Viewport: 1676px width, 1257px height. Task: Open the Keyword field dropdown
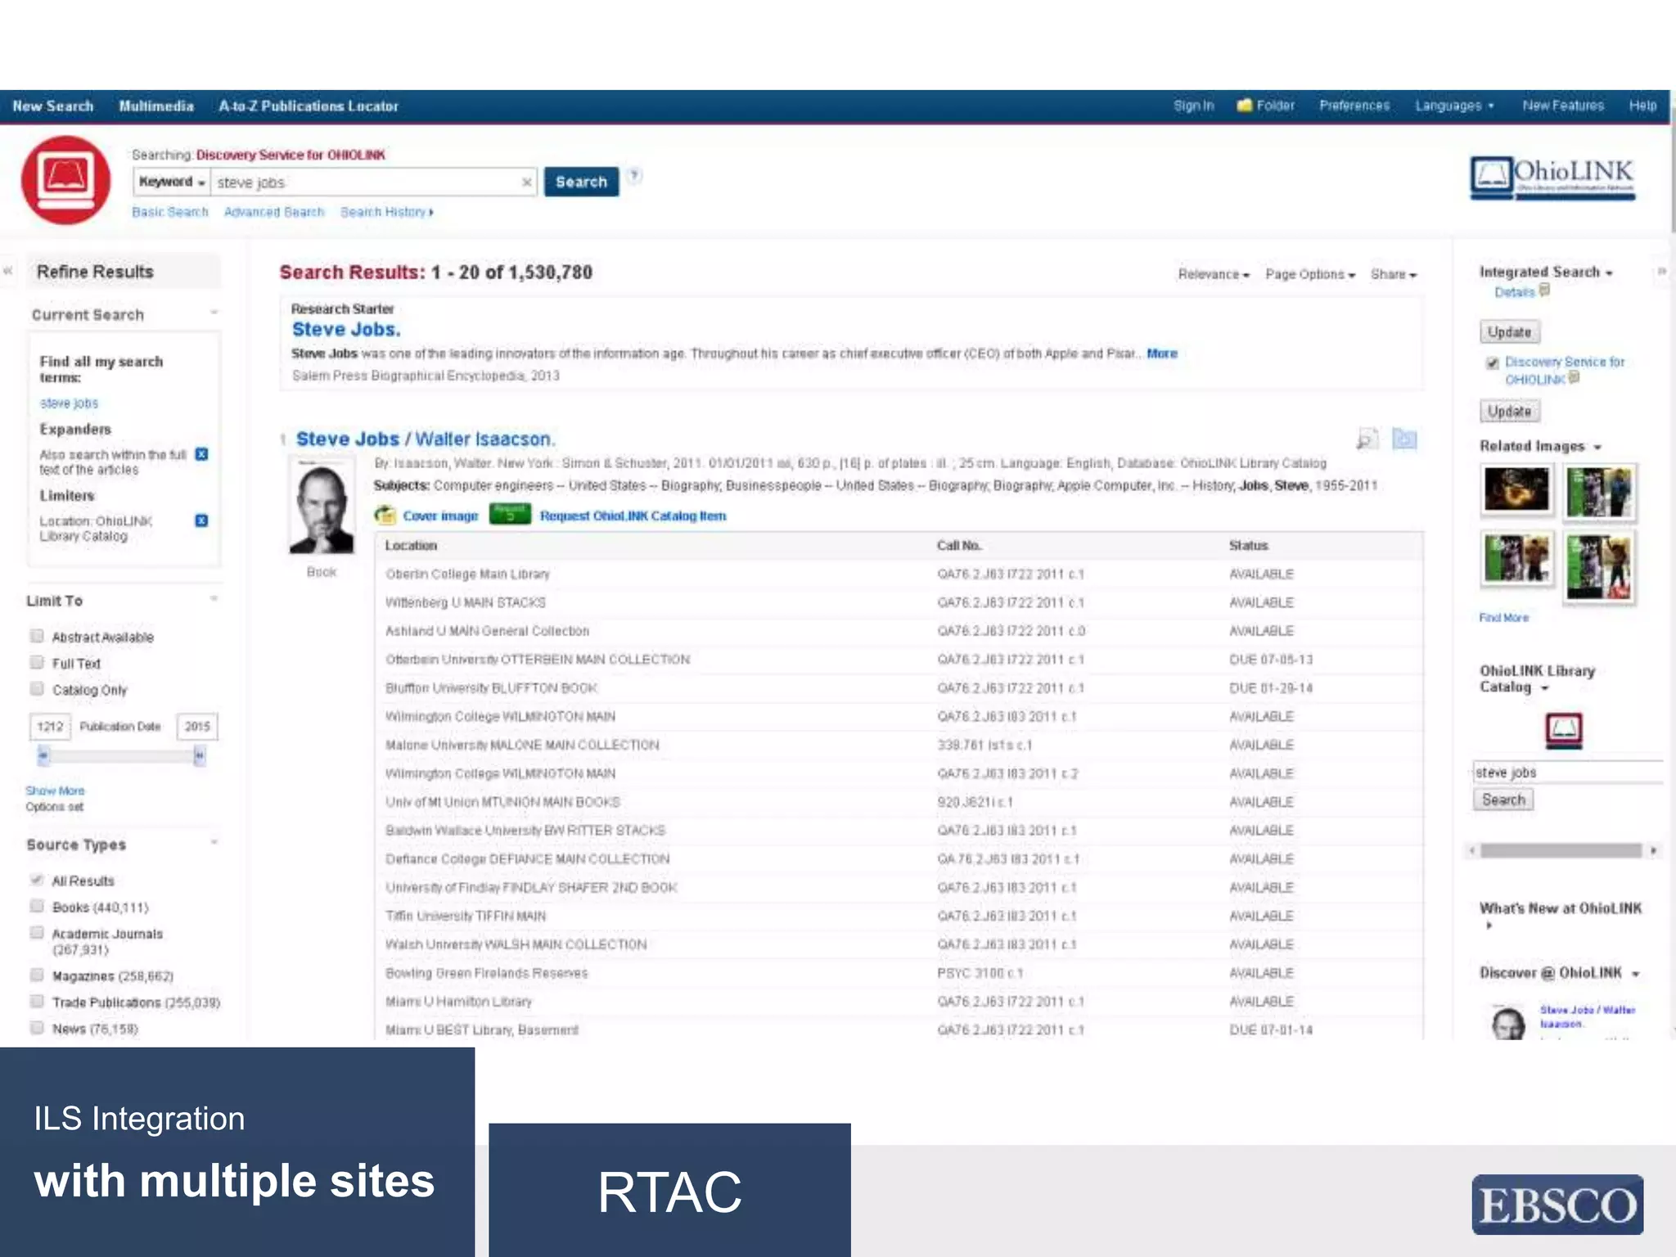[172, 182]
